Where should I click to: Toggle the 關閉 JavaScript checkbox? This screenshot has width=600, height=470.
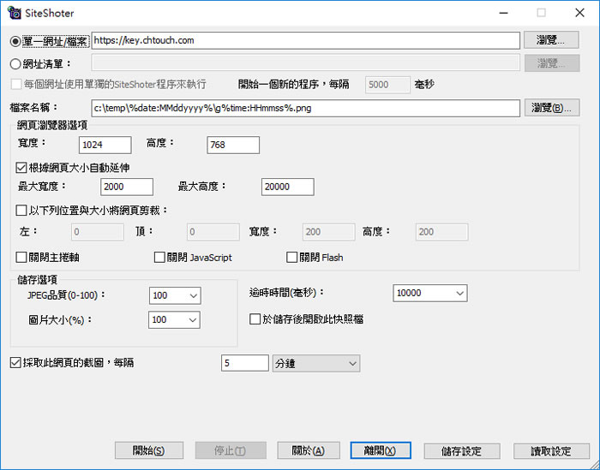(x=159, y=257)
